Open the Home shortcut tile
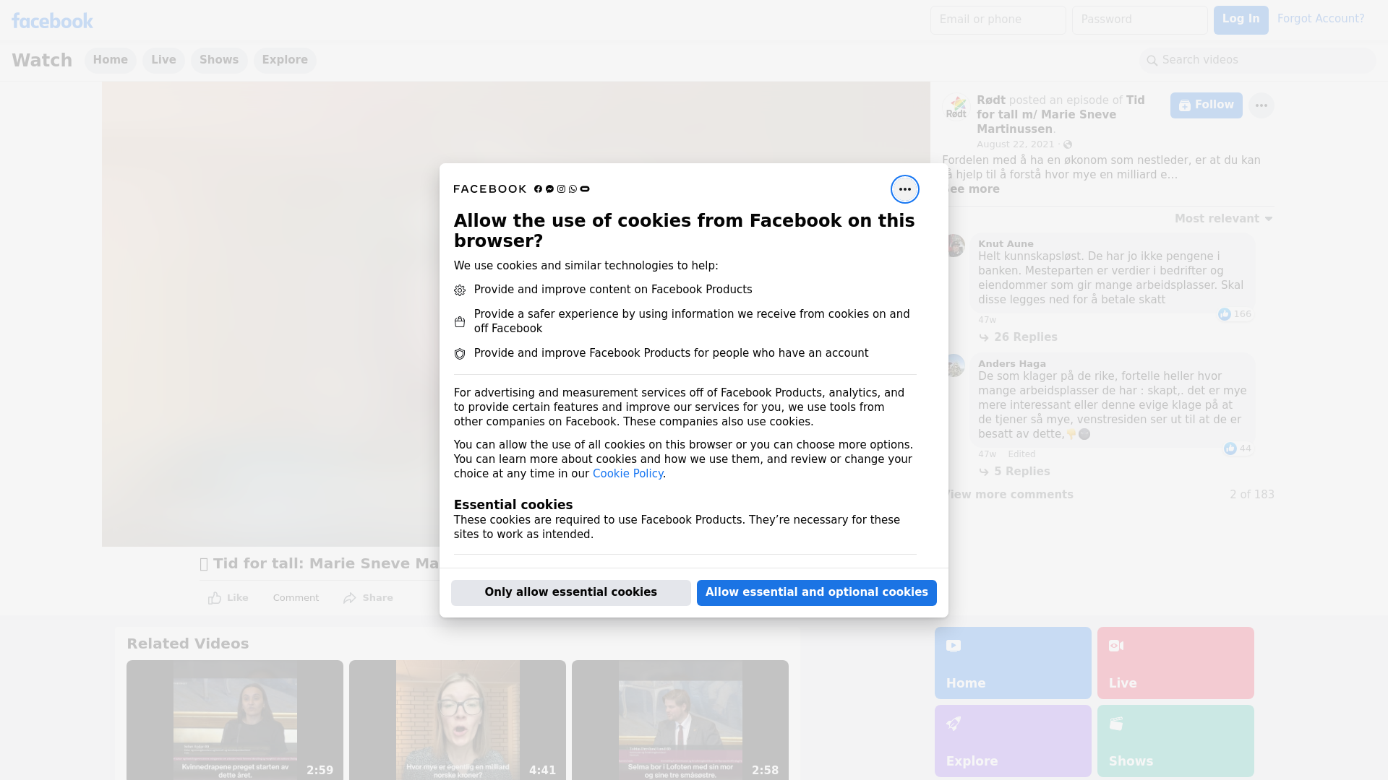The image size is (1388, 780). (1013, 663)
